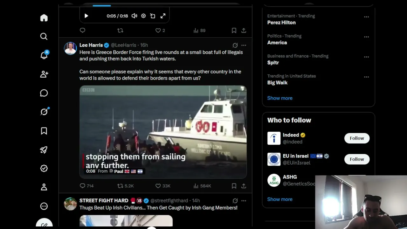Play the Greek coast guard boat video

tap(163, 132)
